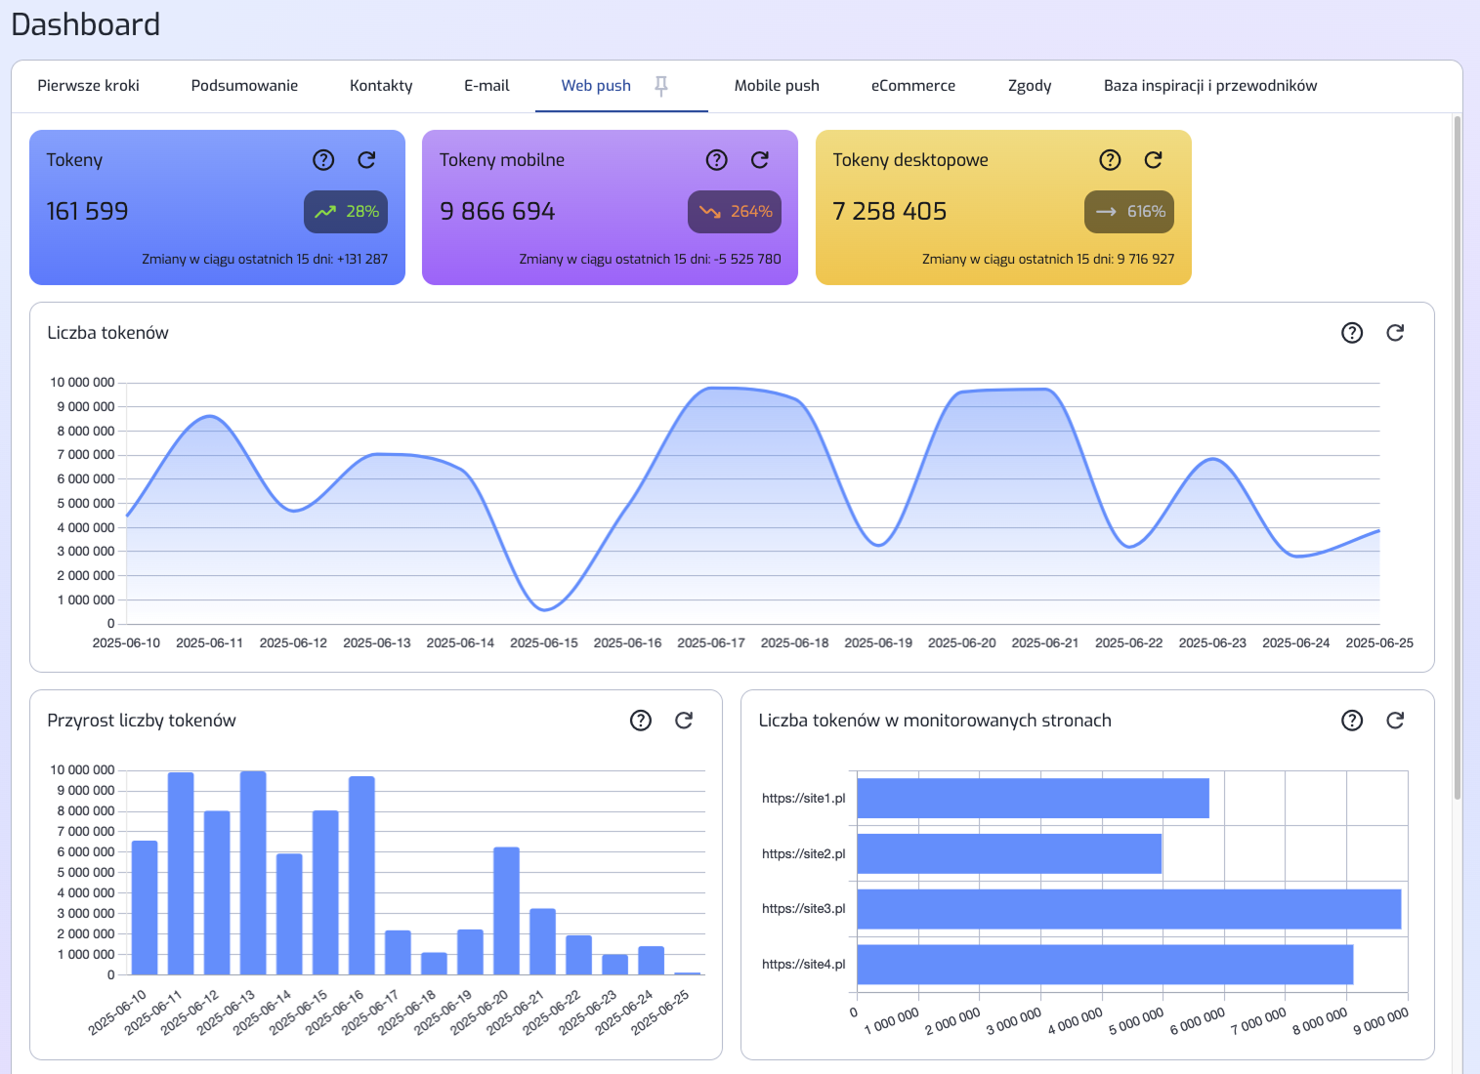Refresh the Tokeny card
Screen dimensions: 1480x1074
(x=366, y=160)
